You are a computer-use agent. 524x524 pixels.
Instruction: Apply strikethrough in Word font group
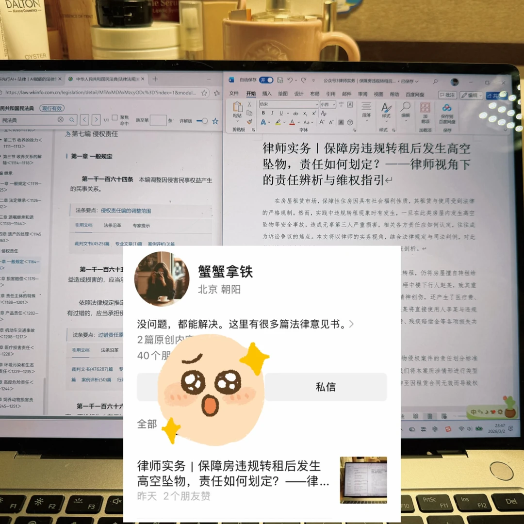(295, 113)
